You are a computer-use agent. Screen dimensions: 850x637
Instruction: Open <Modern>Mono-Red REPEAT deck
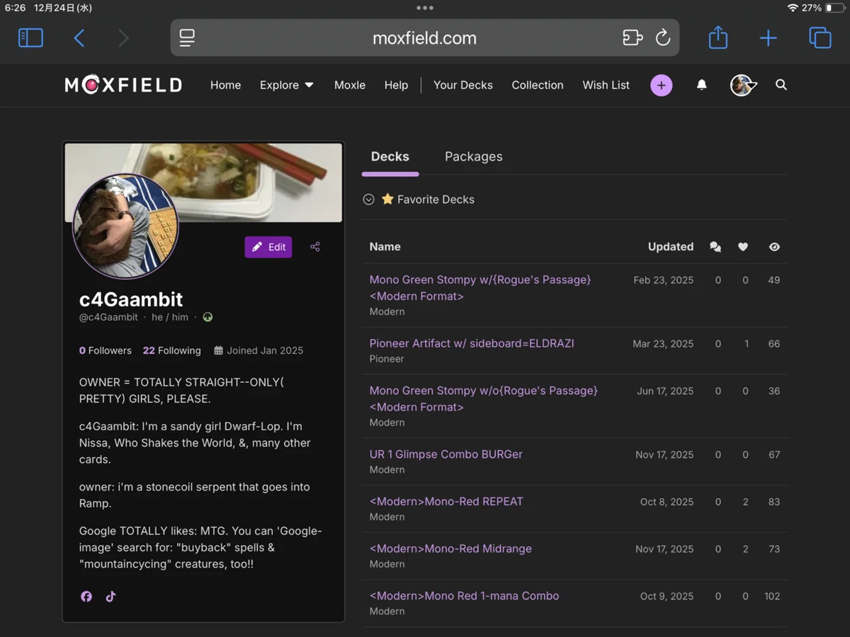(446, 501)
